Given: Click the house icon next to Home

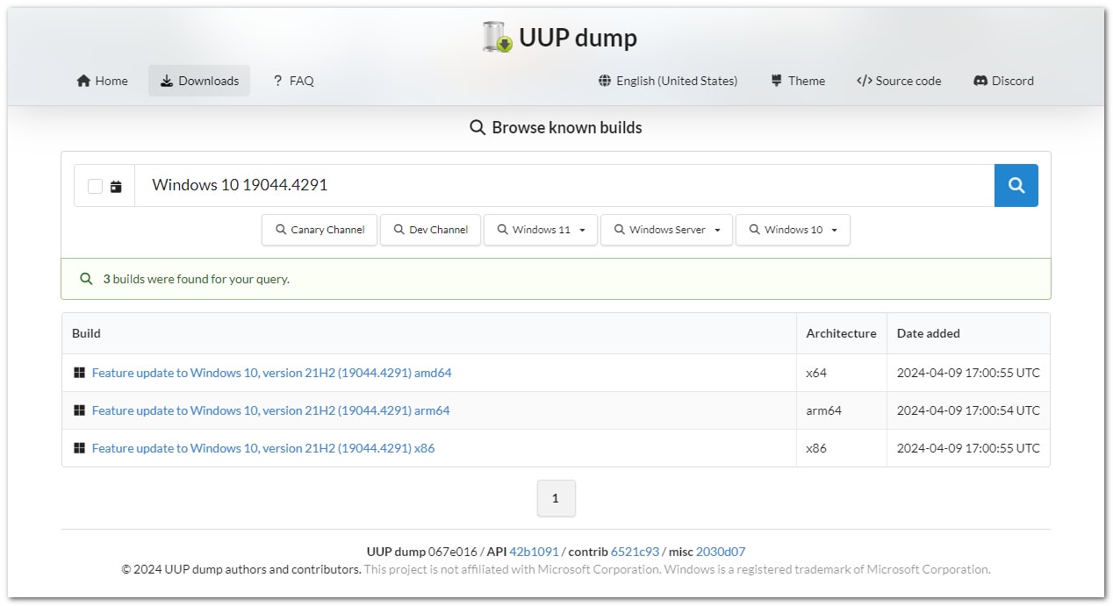Looking at the screenshot, I should click(x=83, y=81).
